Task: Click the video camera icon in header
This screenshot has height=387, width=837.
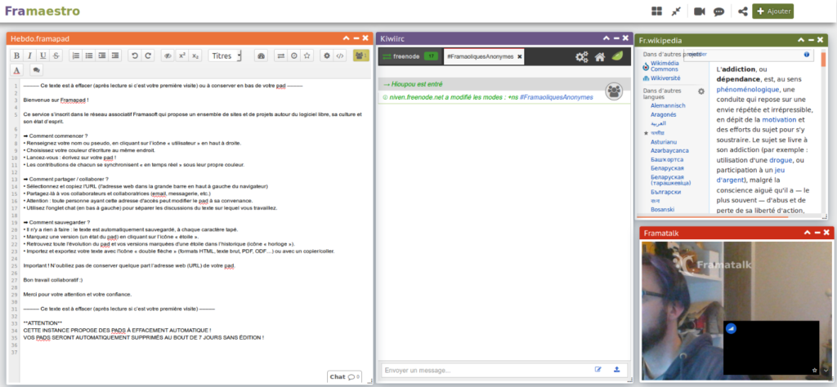Action: (700, 11)
